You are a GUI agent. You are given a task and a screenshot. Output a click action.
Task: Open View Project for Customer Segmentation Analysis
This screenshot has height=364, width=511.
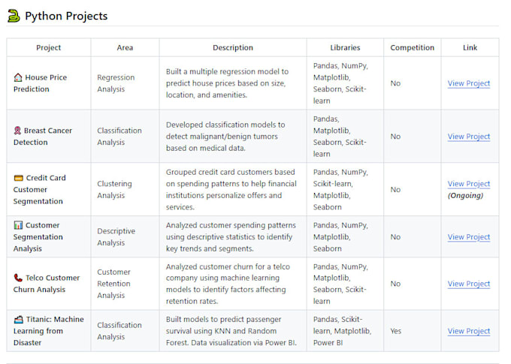coord(469,237)
